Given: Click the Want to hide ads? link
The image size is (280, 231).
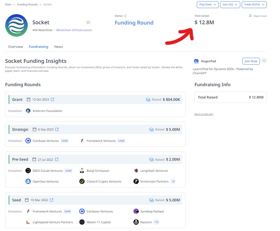Looking at the screenshot, I should [204, 114].
